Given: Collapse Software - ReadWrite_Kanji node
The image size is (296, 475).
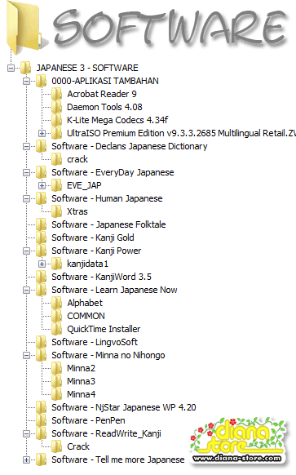Looking at the screenshot, I should coord(27,433).
